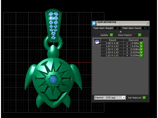Viewport: 158px width, 118px height.
Task: Click the 0.07tw weight cell
Action: (135, 46)
